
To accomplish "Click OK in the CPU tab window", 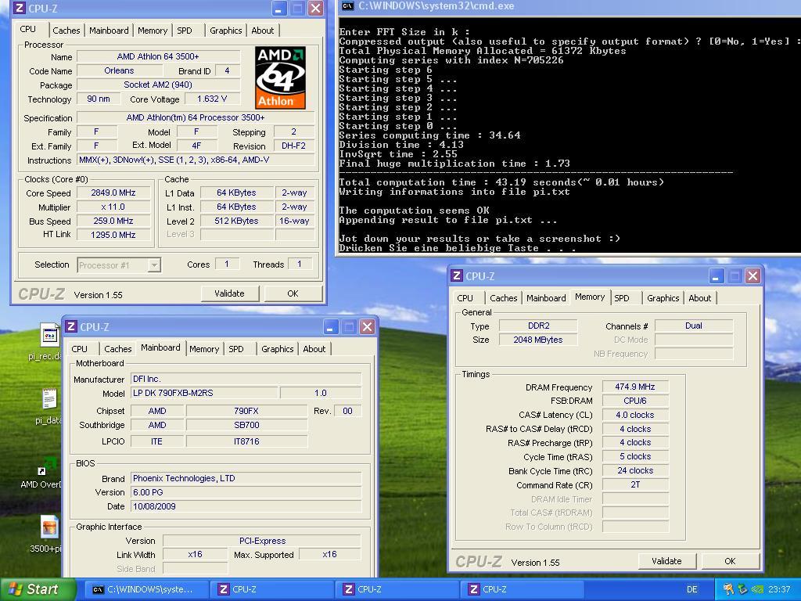I will point(293,293).
